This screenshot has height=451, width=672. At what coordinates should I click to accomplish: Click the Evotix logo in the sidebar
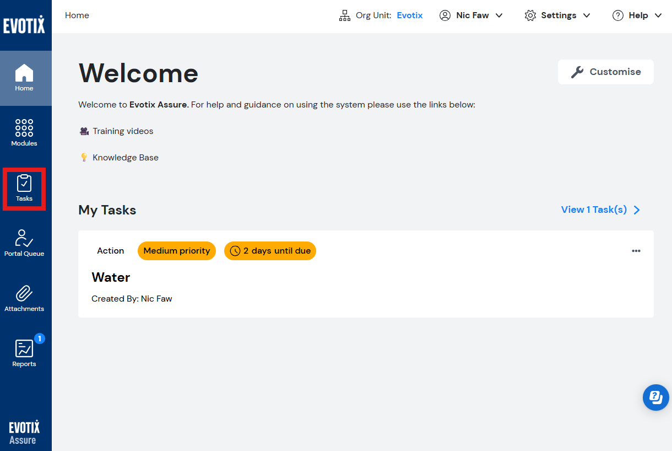24,24
